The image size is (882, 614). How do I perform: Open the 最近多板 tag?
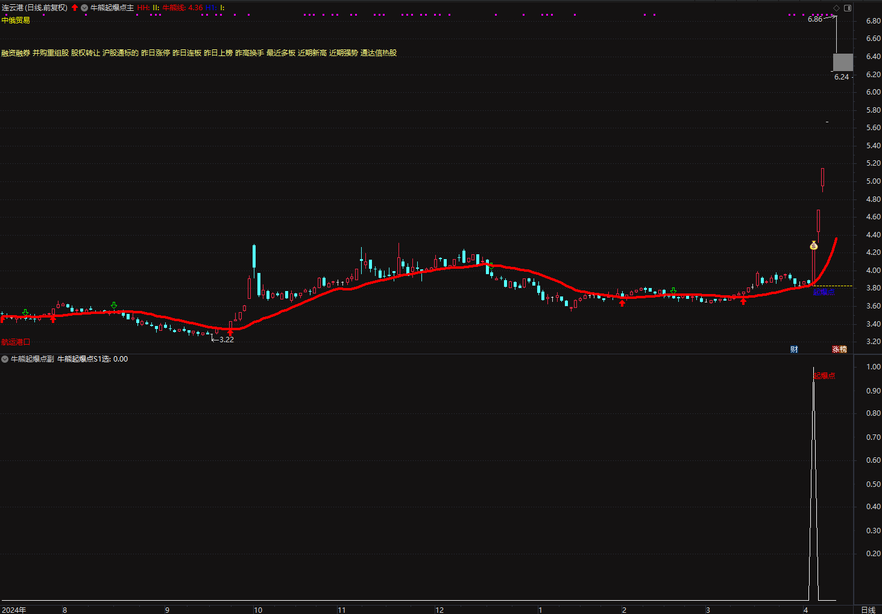point(281,53)
